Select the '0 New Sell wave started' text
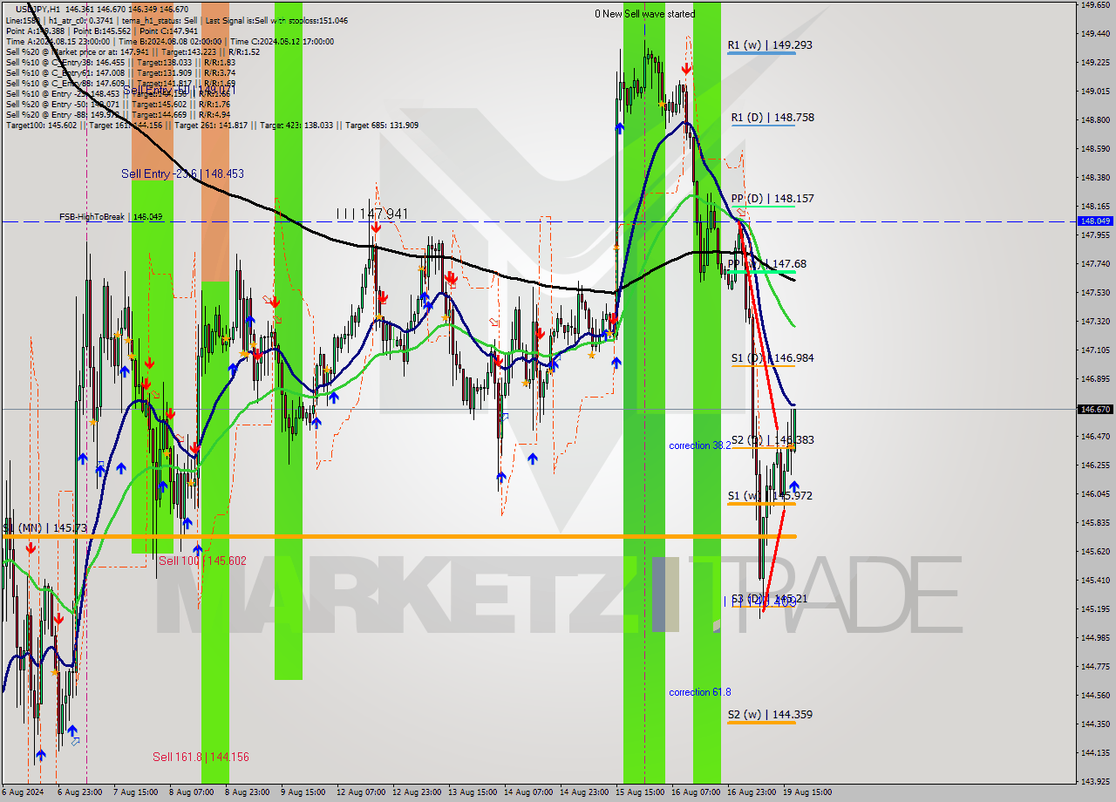Viewport: 1116px width, 802px height. (x=645, y=14)
